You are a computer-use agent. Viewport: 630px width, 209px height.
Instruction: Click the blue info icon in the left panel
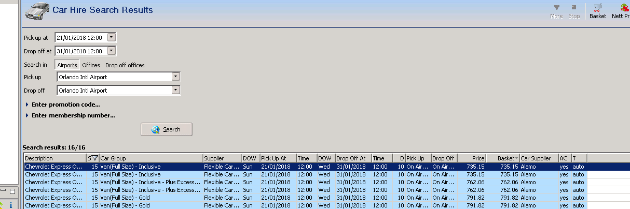[11, 205]
